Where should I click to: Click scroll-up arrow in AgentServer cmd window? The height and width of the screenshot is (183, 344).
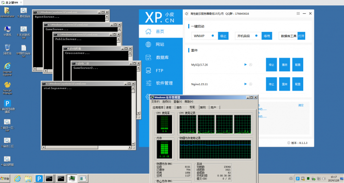coord(107,17)
